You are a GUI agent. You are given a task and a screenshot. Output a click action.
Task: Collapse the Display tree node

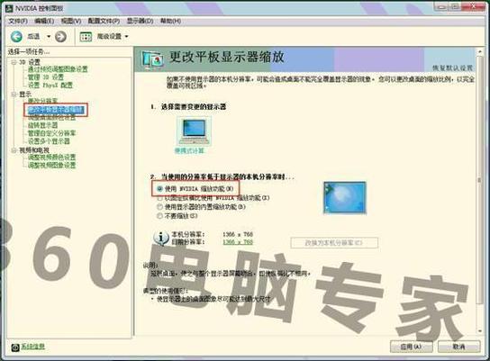coord(14,94)
